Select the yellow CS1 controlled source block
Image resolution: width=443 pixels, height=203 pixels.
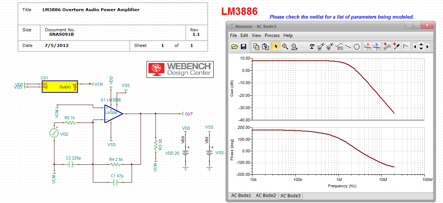pyautogui.click(x=60, y=87)
